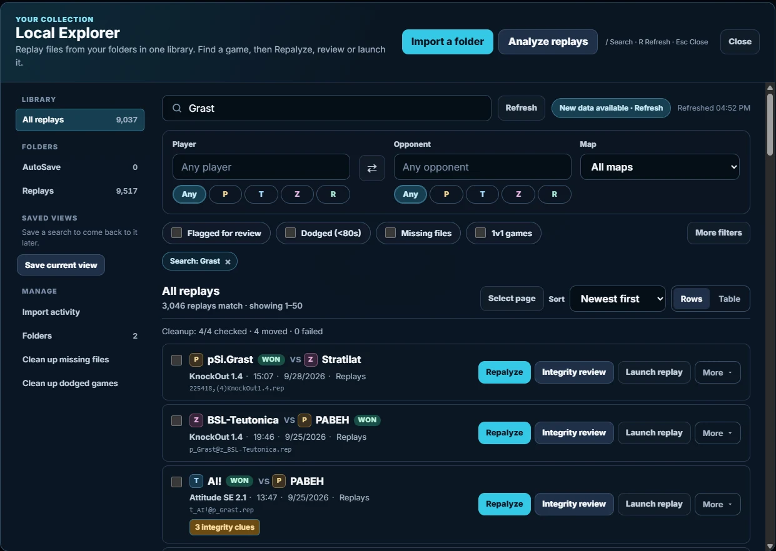
Task: Choose the P race pill under Player
Action: pos(225,194)
